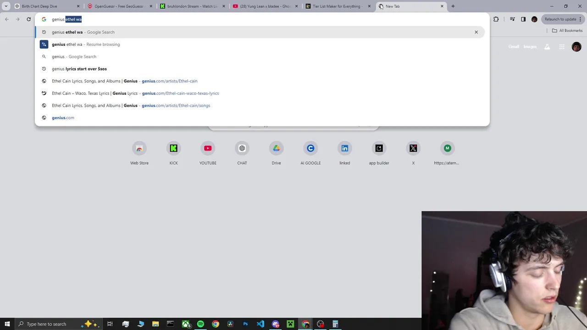This screenshot has height=330, width=587.
Task: Open the genius.com suggestion
Action: [x=260, y=118]
